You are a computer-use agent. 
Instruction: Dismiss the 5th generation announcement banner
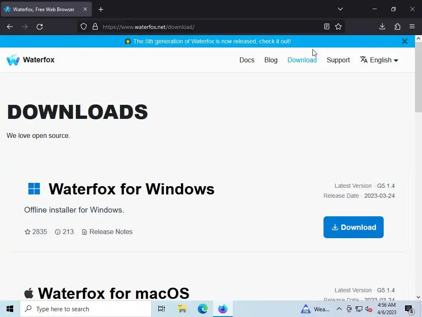[x=405, y=41]
